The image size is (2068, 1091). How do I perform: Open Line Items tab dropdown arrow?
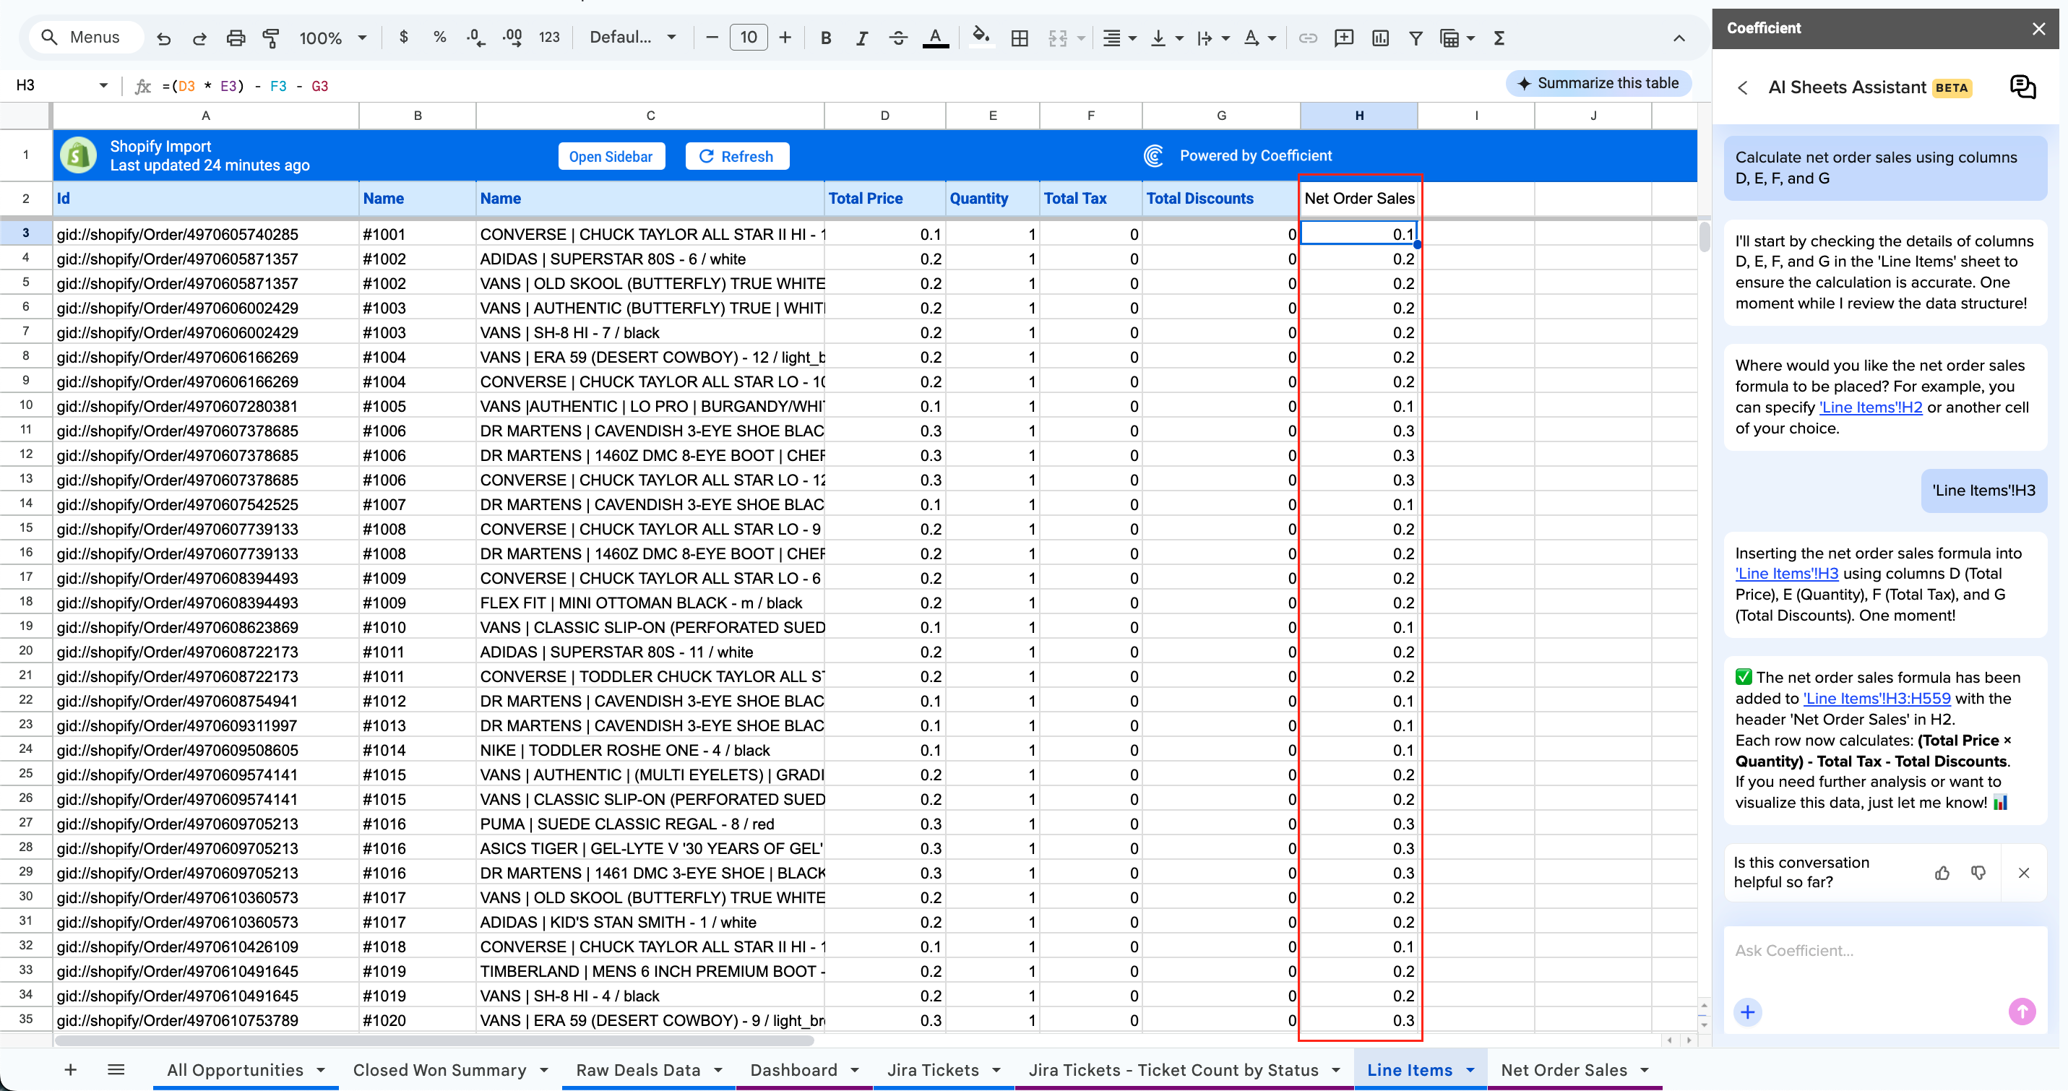1470,1069
